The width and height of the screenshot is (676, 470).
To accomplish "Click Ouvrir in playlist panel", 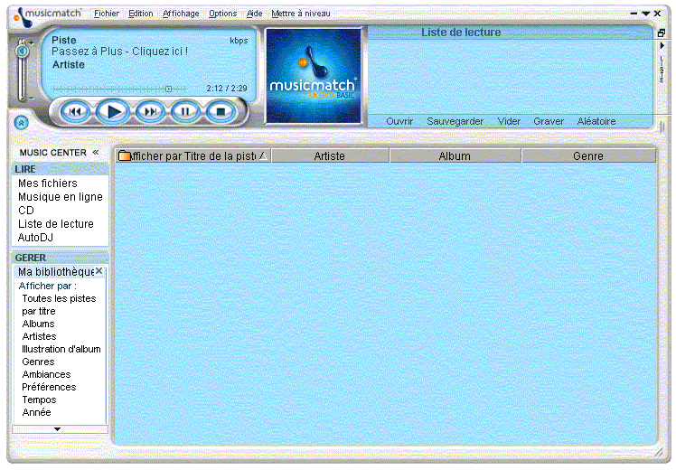I will click(x=399, y=121).
